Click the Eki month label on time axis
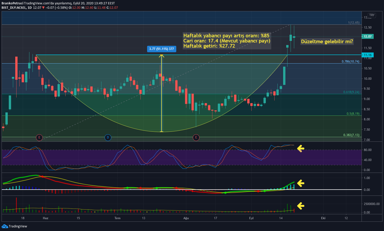Image resolution: width=384 pixels, height=231 pixels. pos(323,218)
